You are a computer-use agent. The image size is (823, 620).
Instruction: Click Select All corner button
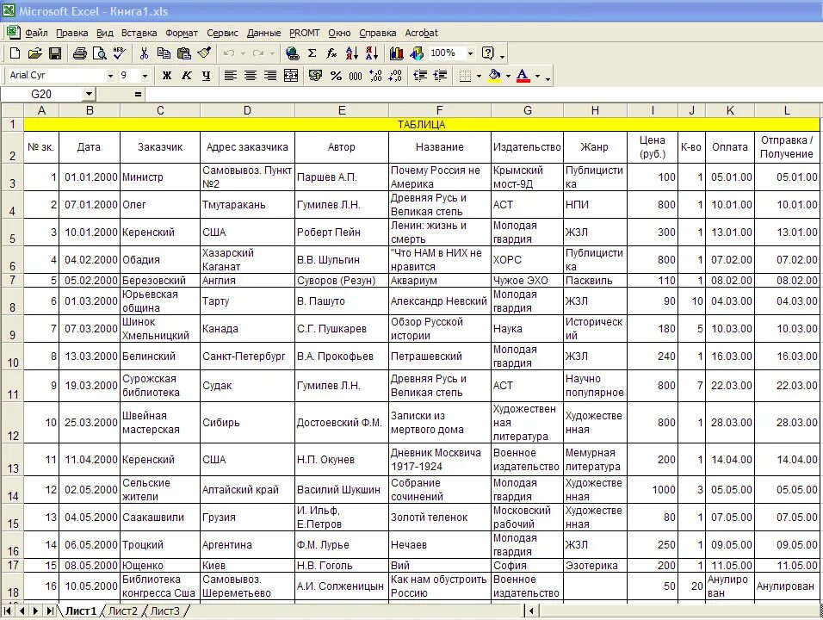point(13,110)
